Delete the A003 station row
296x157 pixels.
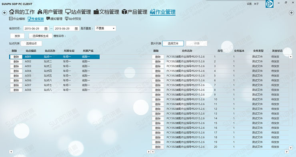16,66
